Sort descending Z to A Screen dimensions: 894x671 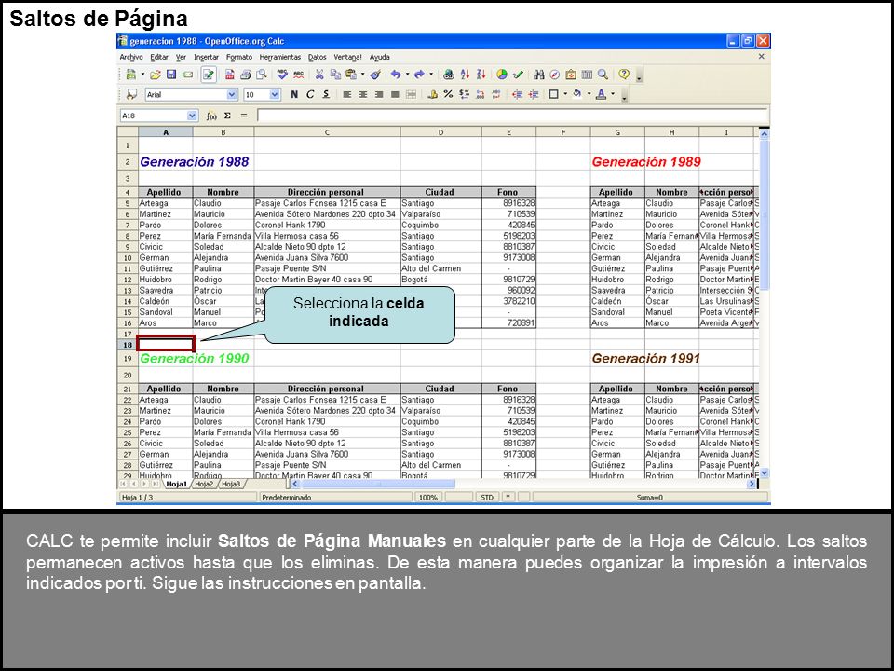(481, 75)
